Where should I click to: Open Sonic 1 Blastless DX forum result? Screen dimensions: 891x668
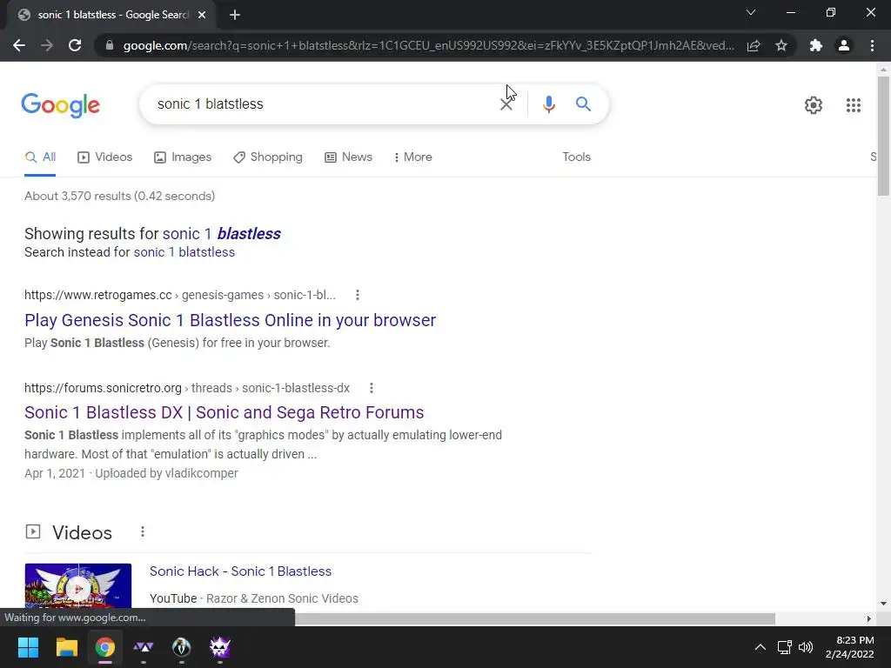(224, 412)
